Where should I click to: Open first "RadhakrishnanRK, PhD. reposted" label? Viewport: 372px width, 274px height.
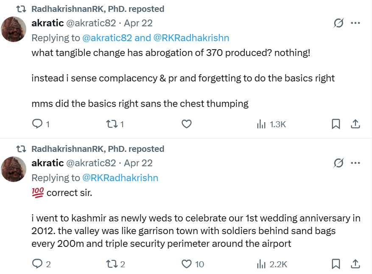(98, 9)
